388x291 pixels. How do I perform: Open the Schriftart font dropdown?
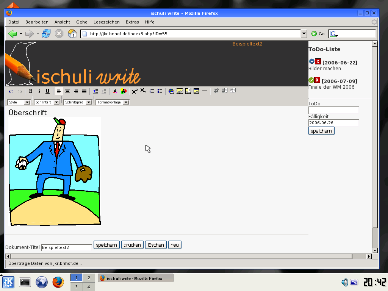(x=47, y=102)
